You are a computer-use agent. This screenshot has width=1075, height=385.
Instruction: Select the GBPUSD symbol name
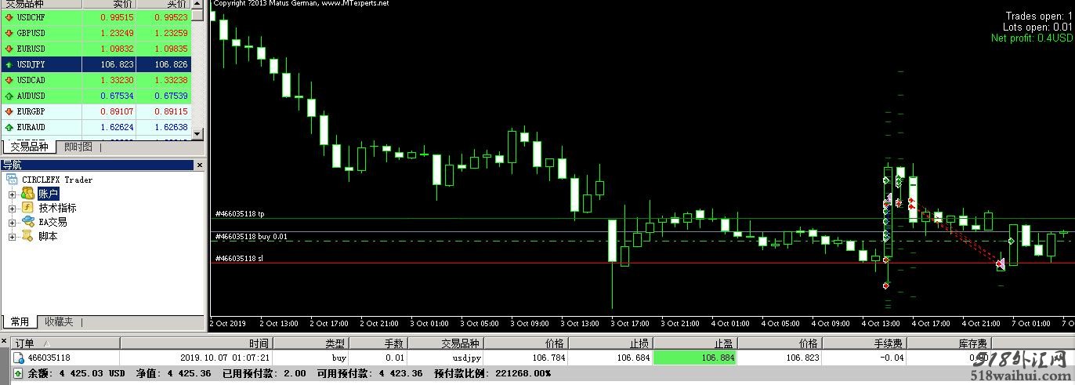[x=31, y=33]
